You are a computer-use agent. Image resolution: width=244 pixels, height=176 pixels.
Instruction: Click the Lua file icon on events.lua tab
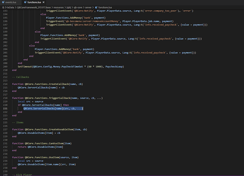2,2
